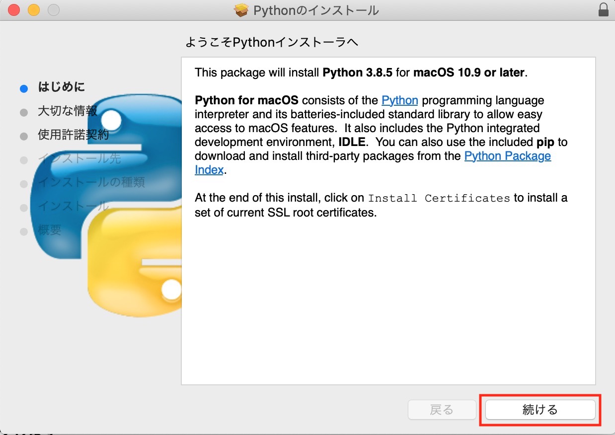The width and height of the screenshot is (615, 435).
Task: Click the disabled 戻る button
Action: [x=442, y=409]
